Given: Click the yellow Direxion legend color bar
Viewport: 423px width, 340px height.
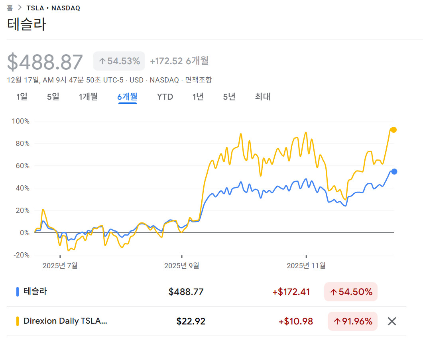Looking at the screenshot, I should click(x=18, y=321).
